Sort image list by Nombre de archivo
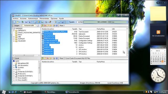Viewport: 168px width, 94px height. tap(48, 29)
